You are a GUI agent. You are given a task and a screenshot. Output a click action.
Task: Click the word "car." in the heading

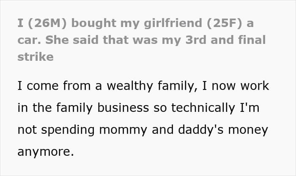tap(28, 40)
